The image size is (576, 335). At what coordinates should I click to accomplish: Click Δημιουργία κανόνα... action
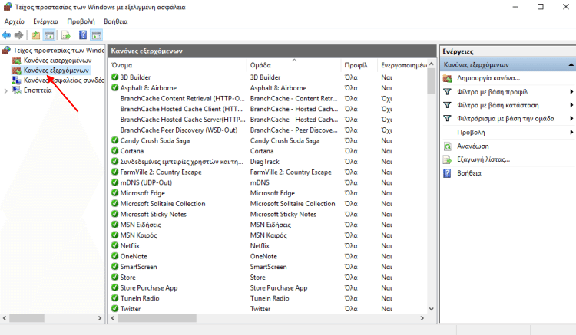click(488, 78)
